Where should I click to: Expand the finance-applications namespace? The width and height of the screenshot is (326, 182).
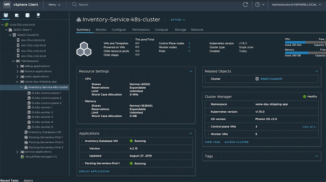18,72
